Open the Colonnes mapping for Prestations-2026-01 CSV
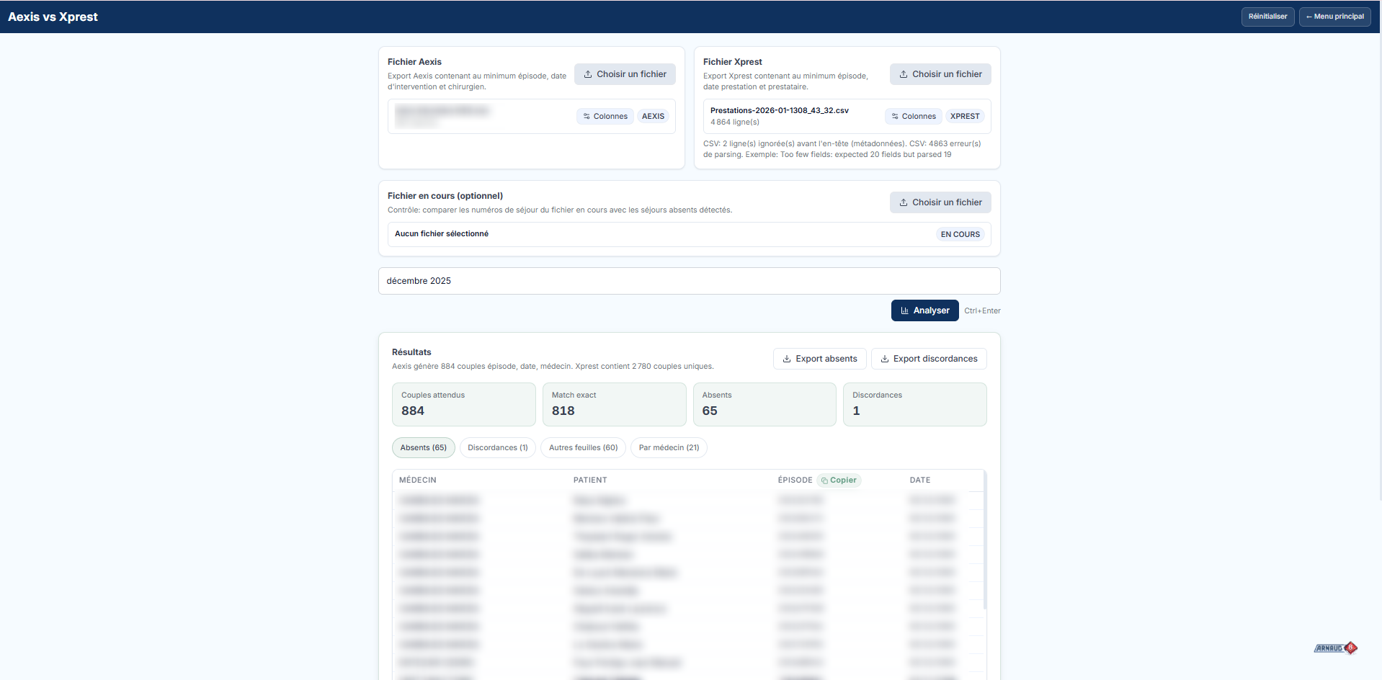 pyautogui.click(x=913, y=116)
